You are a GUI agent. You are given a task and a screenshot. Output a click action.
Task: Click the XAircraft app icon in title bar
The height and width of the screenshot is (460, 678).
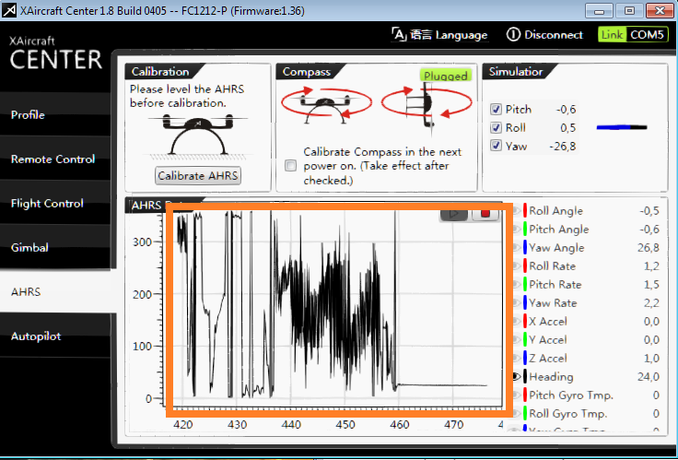pos(10,10)
